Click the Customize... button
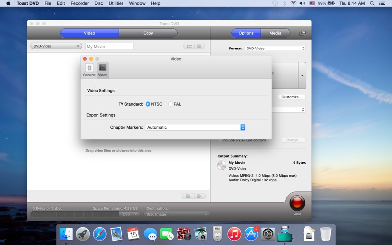 pos(292,97)
